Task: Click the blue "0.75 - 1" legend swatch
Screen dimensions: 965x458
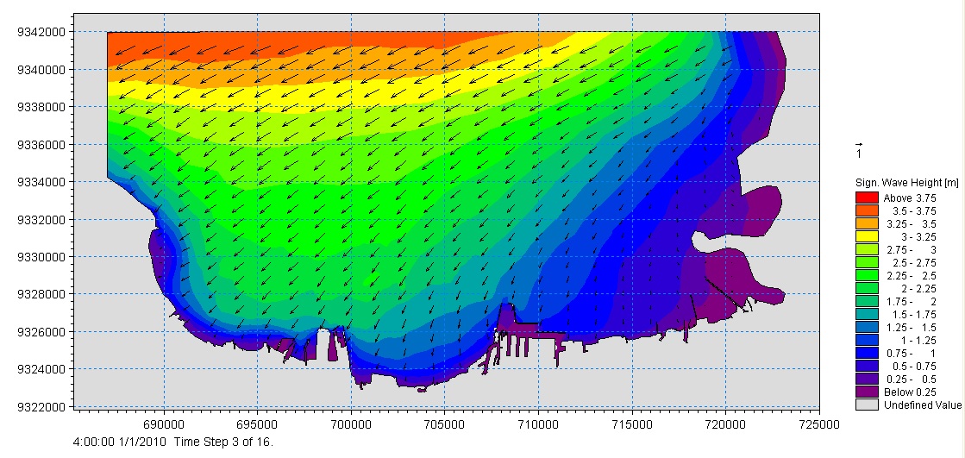Action: (863, 352)
